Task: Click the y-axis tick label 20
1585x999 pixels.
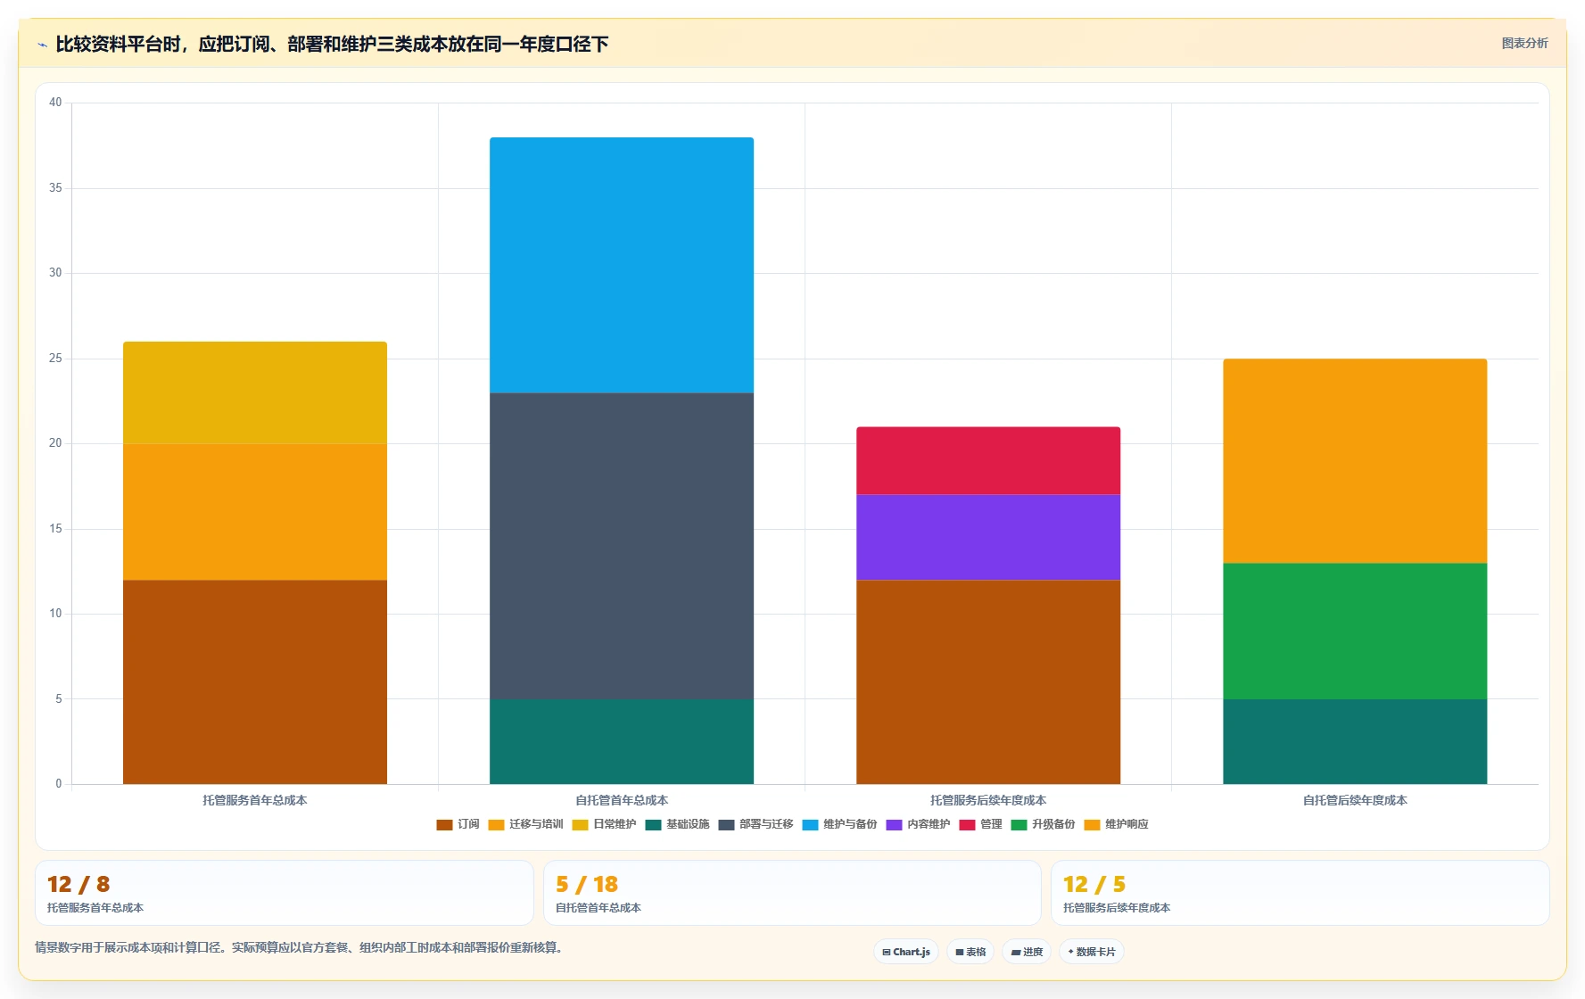Action: (x=55, y=443)
